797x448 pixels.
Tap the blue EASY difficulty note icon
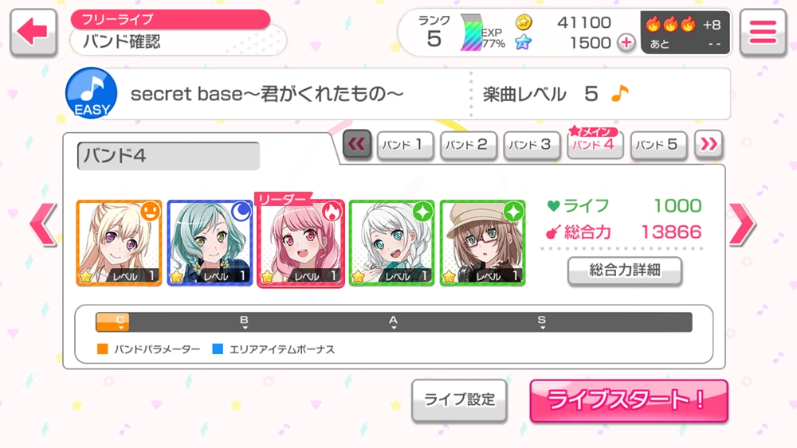click(x=92, y=93)
